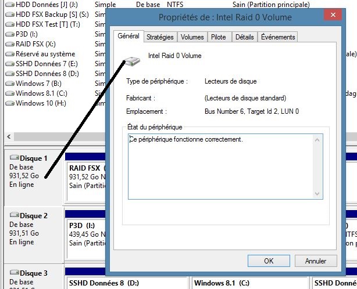357x289 pixels.
Task: Select the RAID FSX (X:) volume row
Action: coord(55,44)
